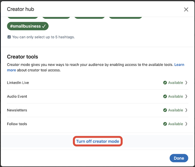Close the Creator hub dialog

(x=186, y=9)
